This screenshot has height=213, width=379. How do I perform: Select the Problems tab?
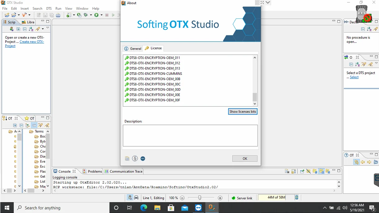click(x=92, y=171)
